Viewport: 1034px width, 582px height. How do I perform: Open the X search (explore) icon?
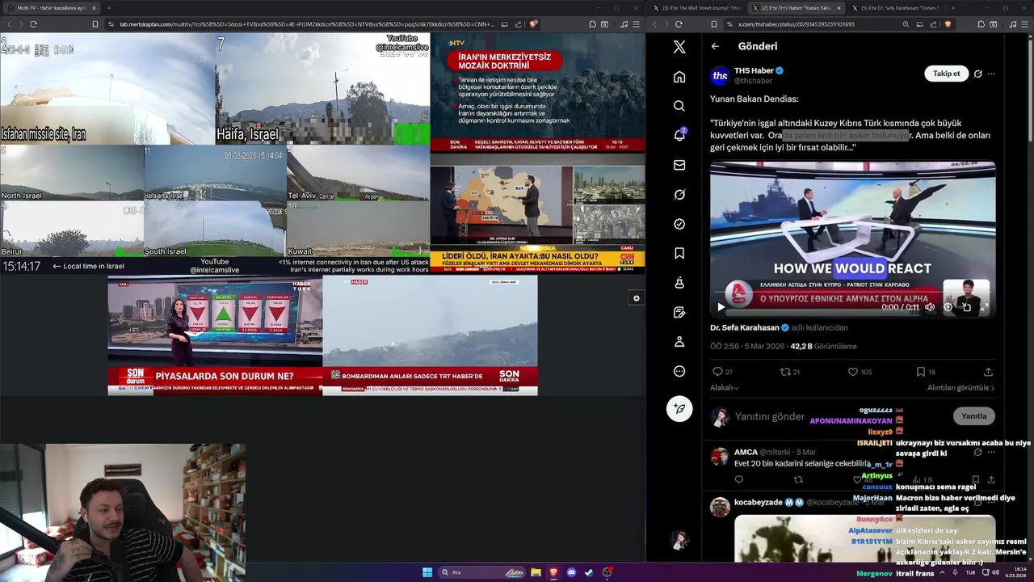[x=679, y=106]
